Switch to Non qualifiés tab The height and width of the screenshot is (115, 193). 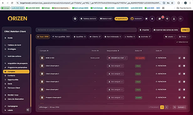61,37
